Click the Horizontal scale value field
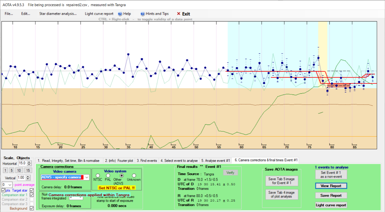The image size is (385, 212). click(x=22, y=163)
